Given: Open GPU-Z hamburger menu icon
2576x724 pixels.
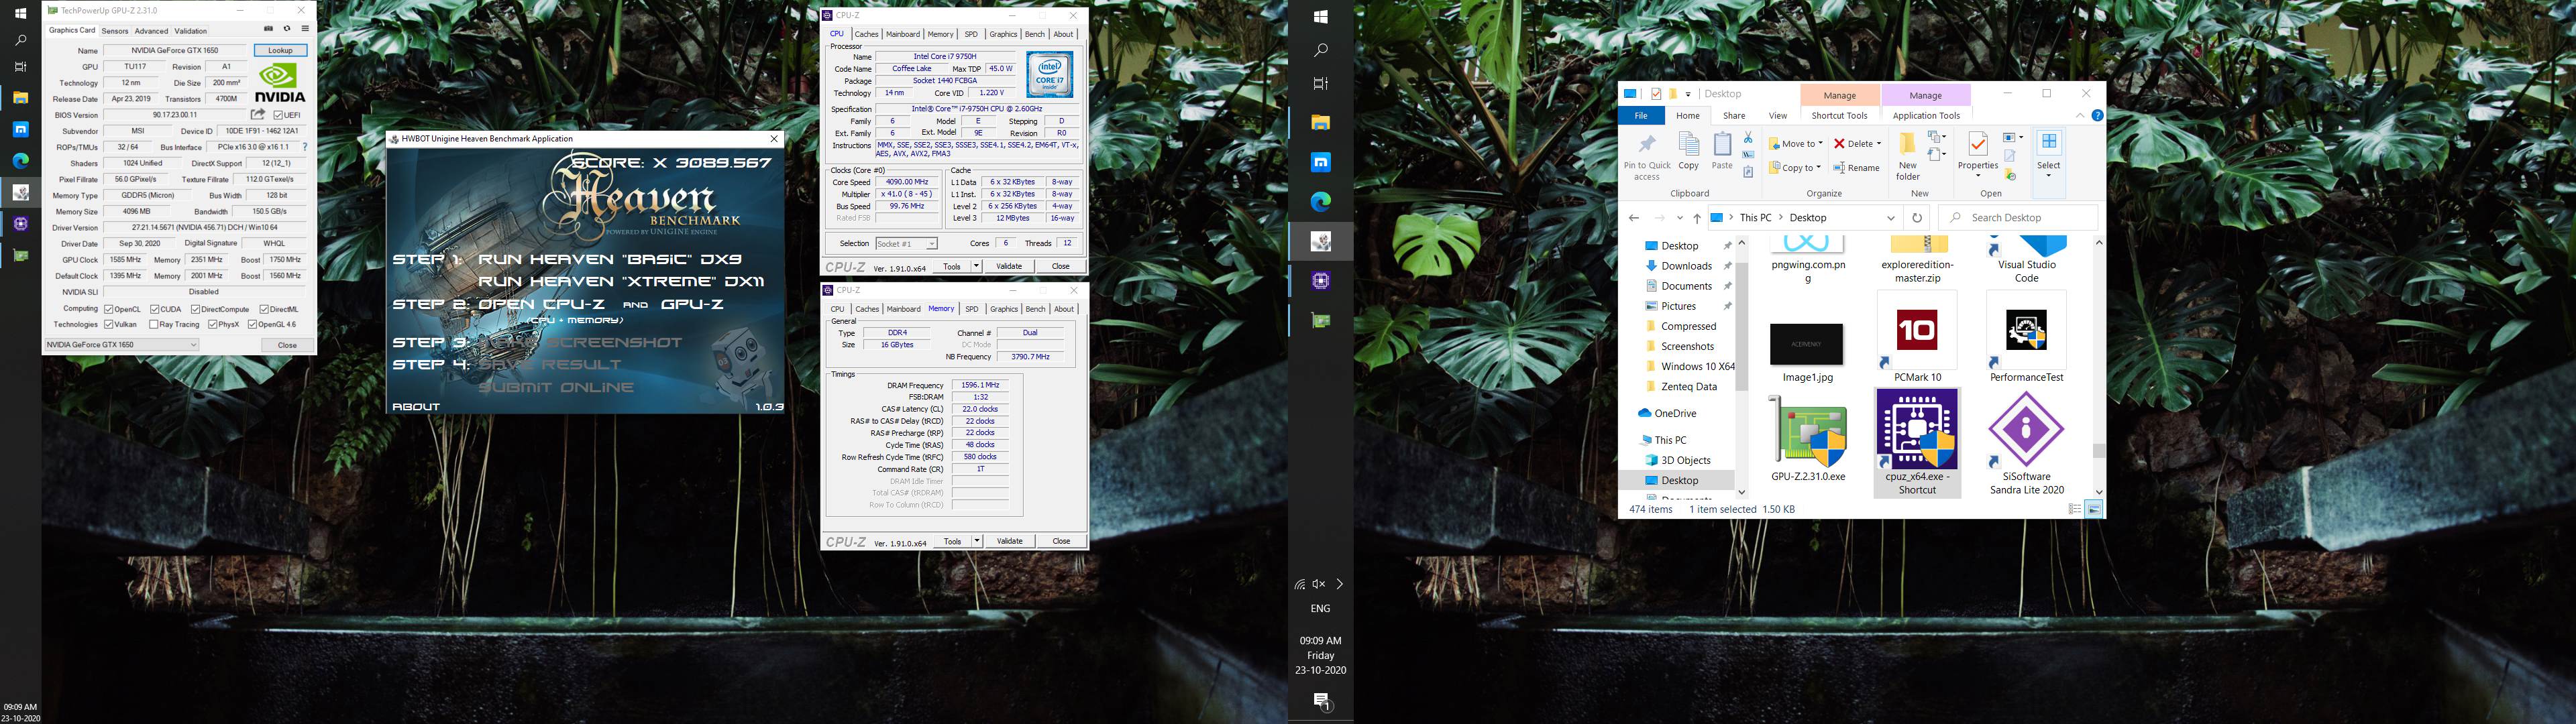Looking at the screenshot, I should pyautogui.click(x=305, y=29).
